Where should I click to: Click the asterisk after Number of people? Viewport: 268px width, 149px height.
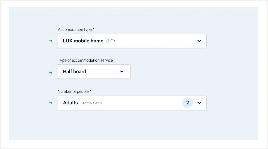coord(90,91)
